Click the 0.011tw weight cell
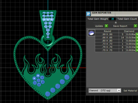The width and height of the screenshot is (138, 103). pyautogui.click(x=131, y=47)
